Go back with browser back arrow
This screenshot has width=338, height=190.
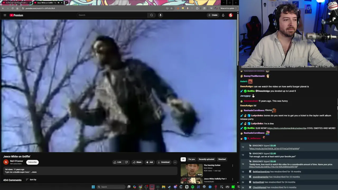3,8
